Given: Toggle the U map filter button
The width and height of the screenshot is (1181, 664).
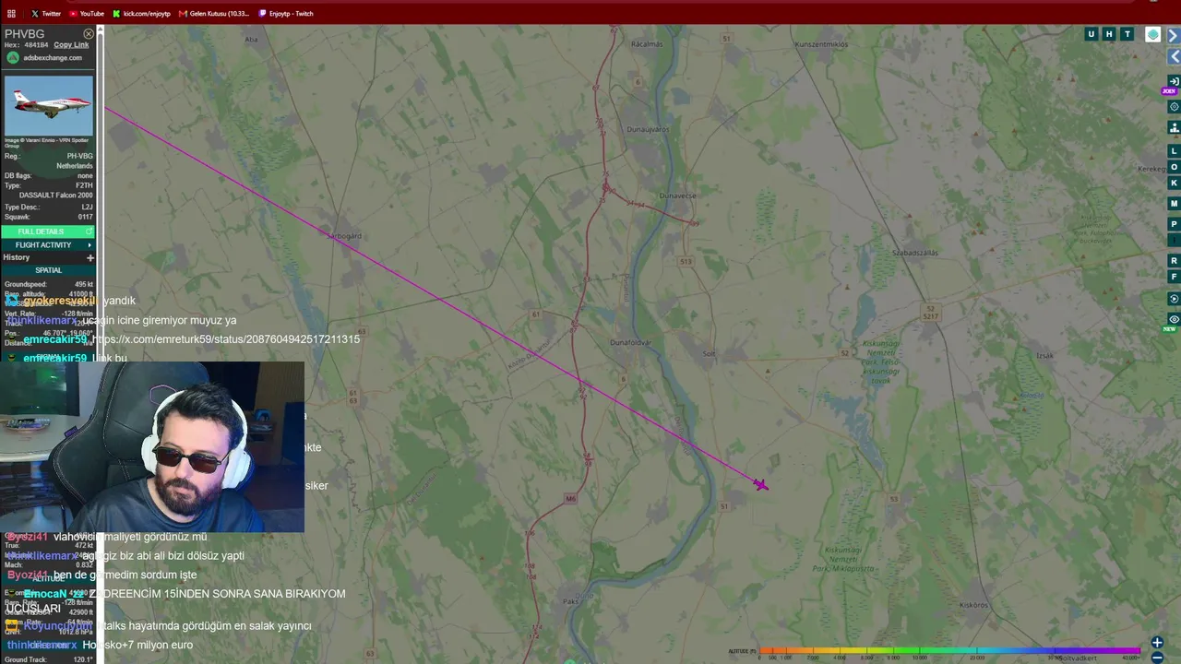Looking at the screenshot, I should pyautogui.click(x=1092, y=34).
